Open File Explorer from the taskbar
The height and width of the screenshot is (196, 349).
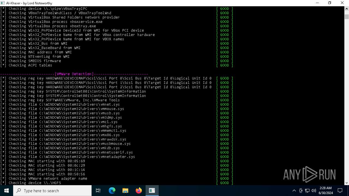125,191
